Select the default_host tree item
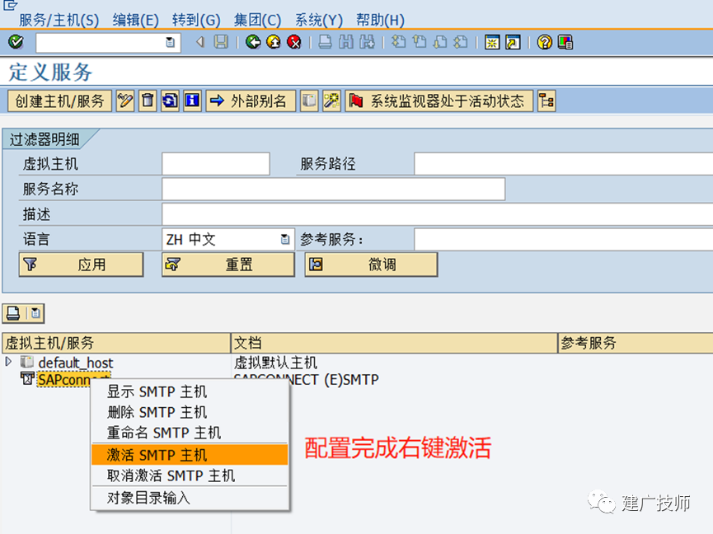The height and width of the screenshot is (534, 713). 76,363
